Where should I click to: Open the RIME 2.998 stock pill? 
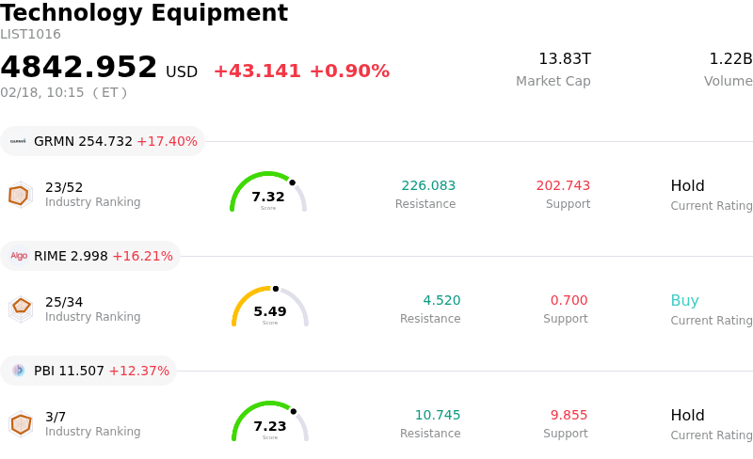[91, 256]
